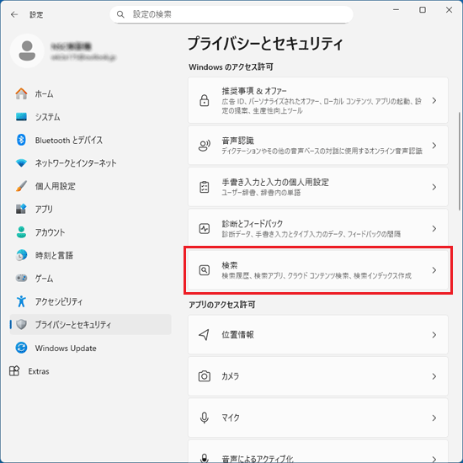Click the padlock icon for 推奨事項 & オファー
Screen dimensions: 463x463
(205, 100)
